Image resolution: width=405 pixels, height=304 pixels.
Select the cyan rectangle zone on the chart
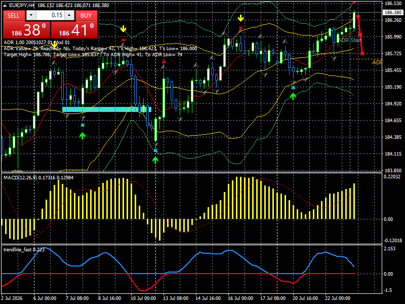pos(107,109)
